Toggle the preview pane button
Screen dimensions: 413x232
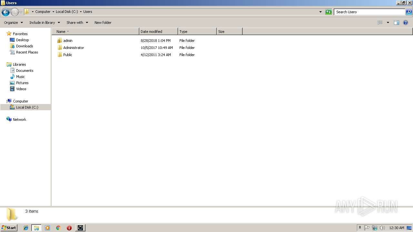click(x=397, y=23)
